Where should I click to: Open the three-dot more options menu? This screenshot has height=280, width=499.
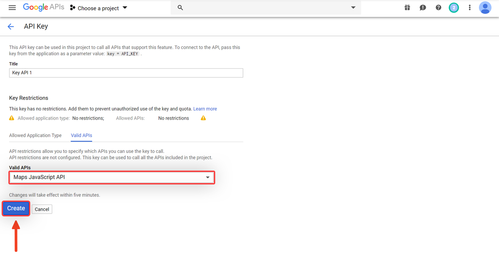tap(470, 7)
